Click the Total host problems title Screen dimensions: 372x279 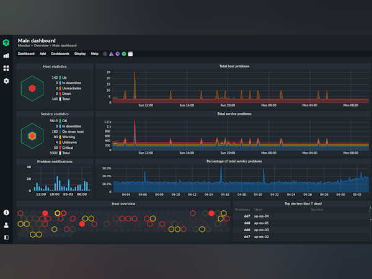pos(234,66)
